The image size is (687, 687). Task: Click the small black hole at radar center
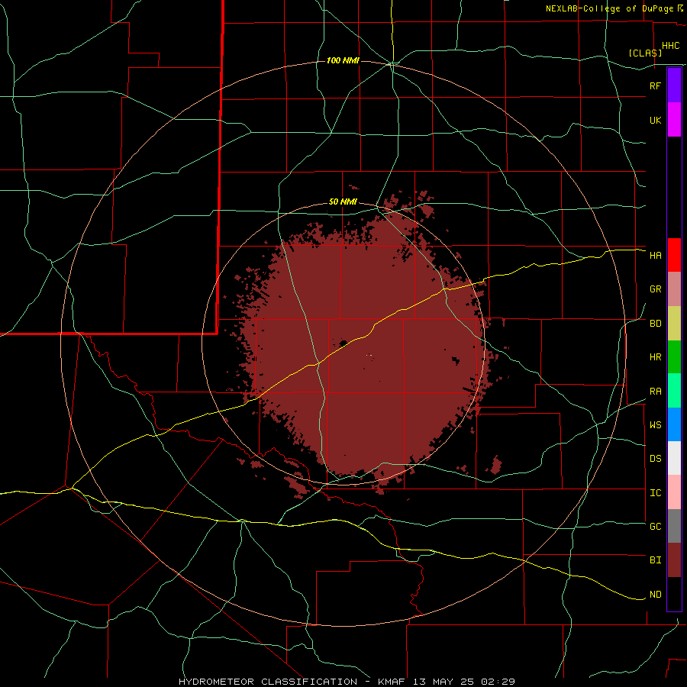coord(343,343)
